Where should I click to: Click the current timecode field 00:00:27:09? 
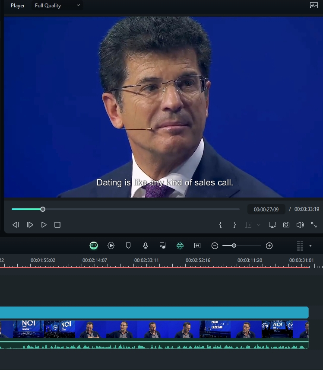point(266,209)
